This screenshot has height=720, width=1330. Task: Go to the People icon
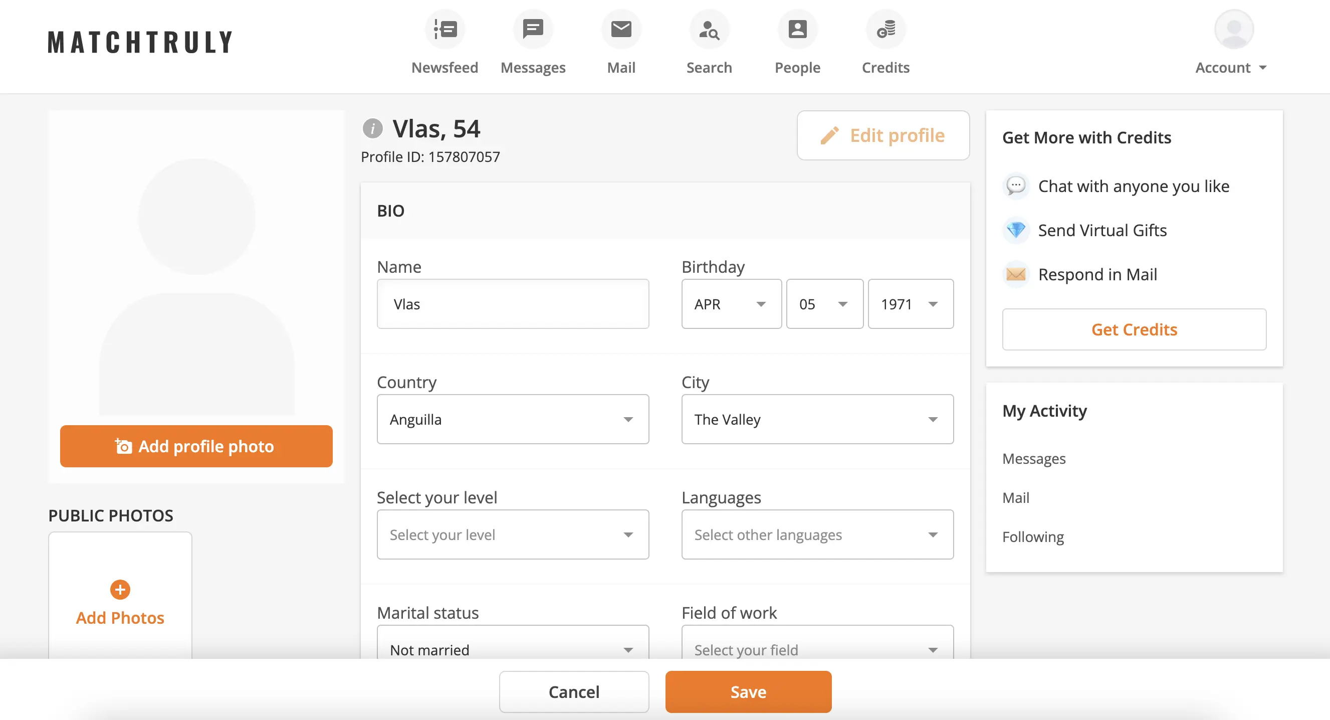(797, 30)
